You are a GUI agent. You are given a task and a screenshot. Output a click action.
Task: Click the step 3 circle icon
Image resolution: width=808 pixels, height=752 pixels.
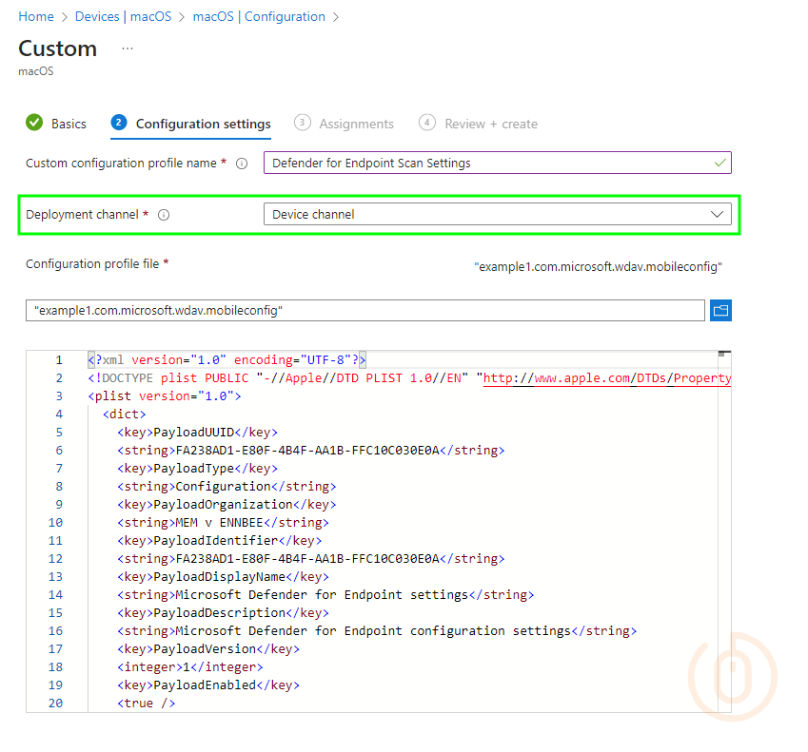tap(303, 123)
